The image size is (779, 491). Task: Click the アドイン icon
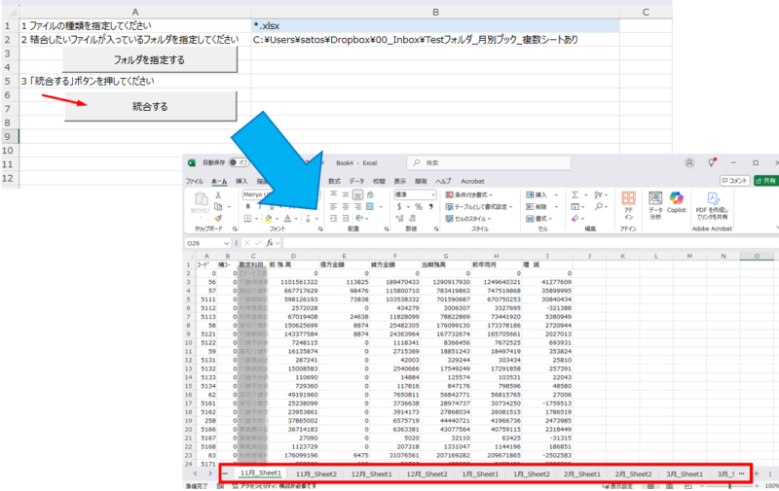click(628, 202)
